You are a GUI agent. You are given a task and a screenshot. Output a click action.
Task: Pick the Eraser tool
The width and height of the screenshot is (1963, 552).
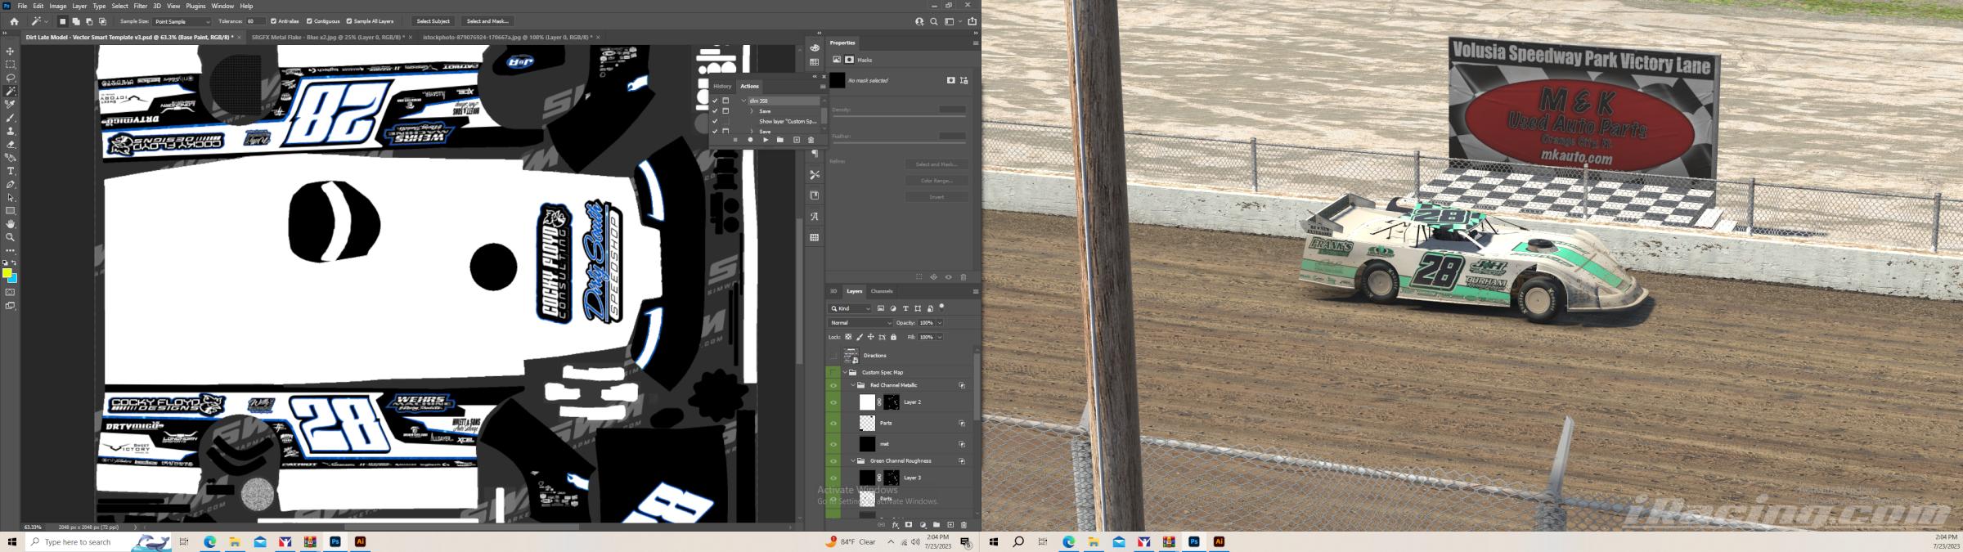coord(11,145)
